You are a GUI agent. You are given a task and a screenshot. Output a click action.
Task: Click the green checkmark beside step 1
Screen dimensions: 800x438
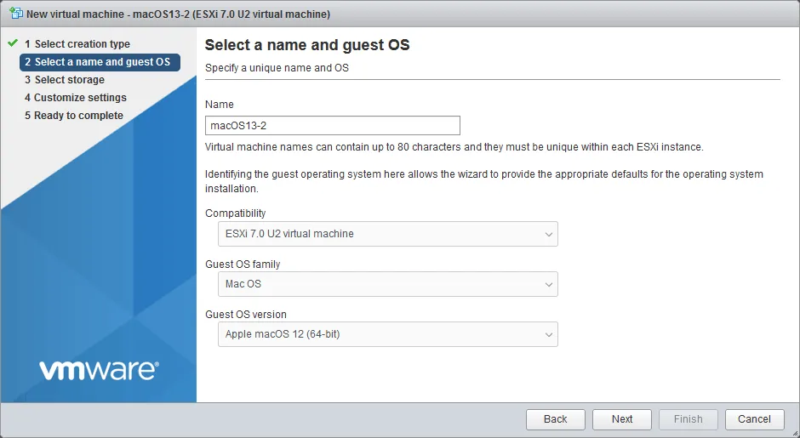(13, 43)
